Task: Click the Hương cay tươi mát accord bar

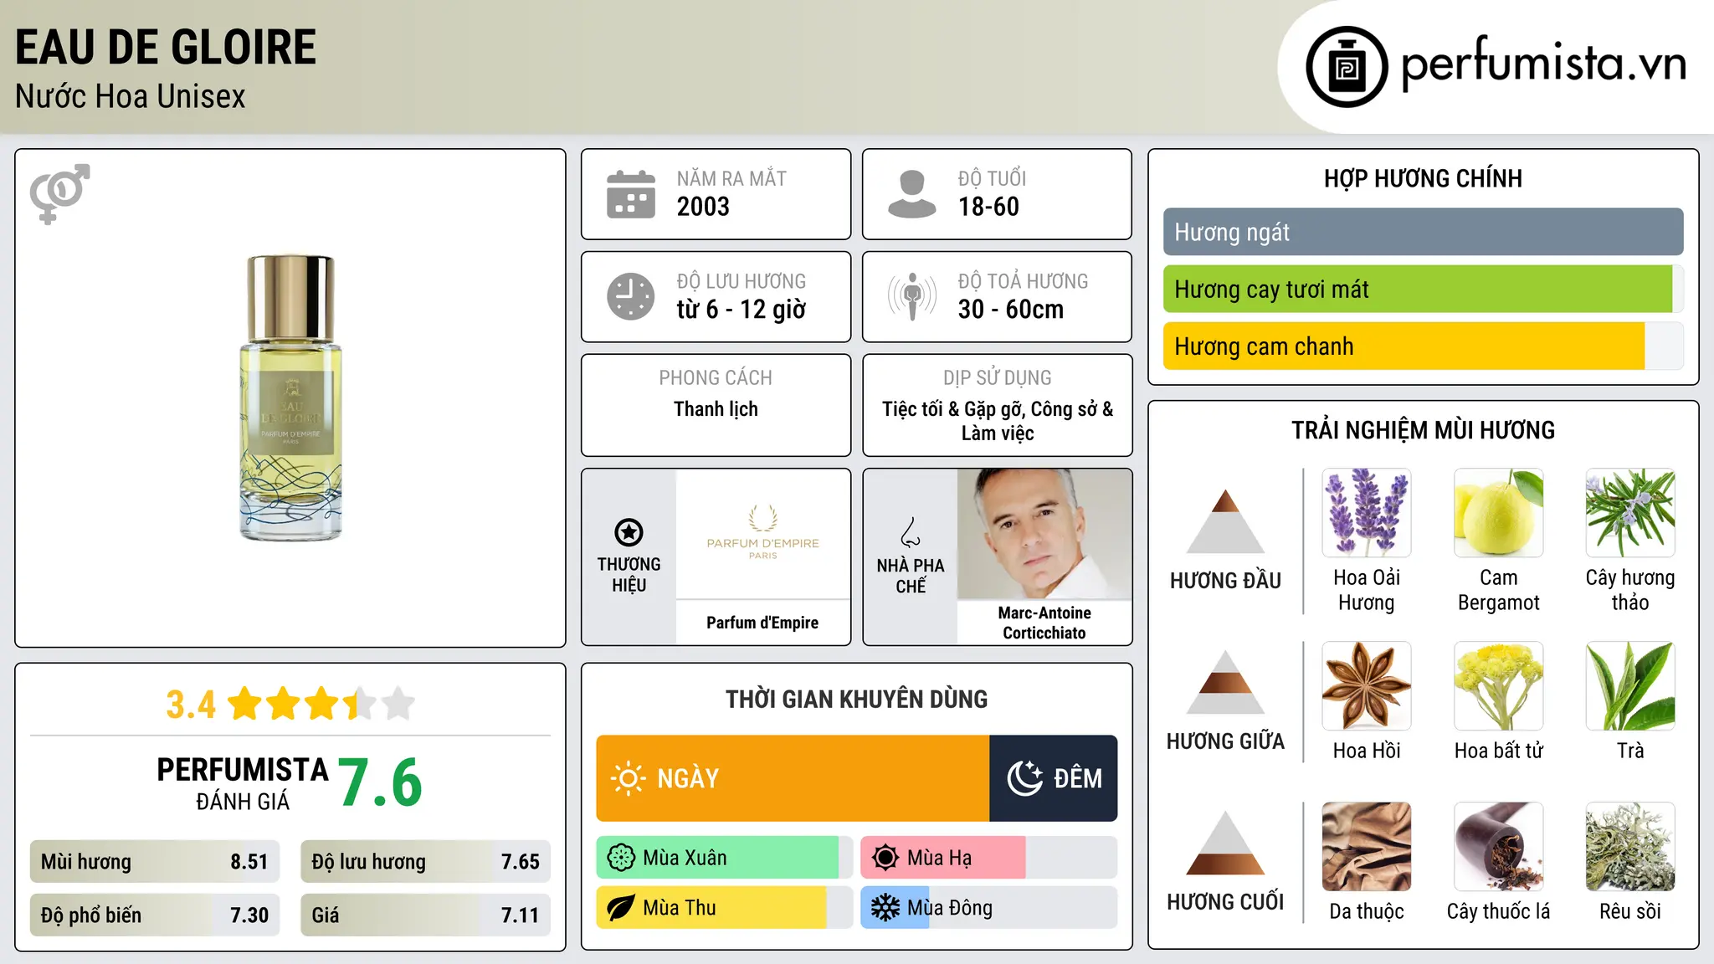Action: tap(1423, 289)
